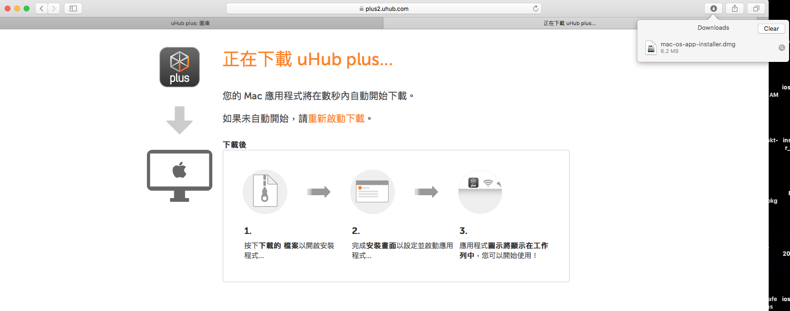The height and width of the screenshot is (311, 790).
Task: Click the step 2 installer window icon
Action: tap(372, 191)
